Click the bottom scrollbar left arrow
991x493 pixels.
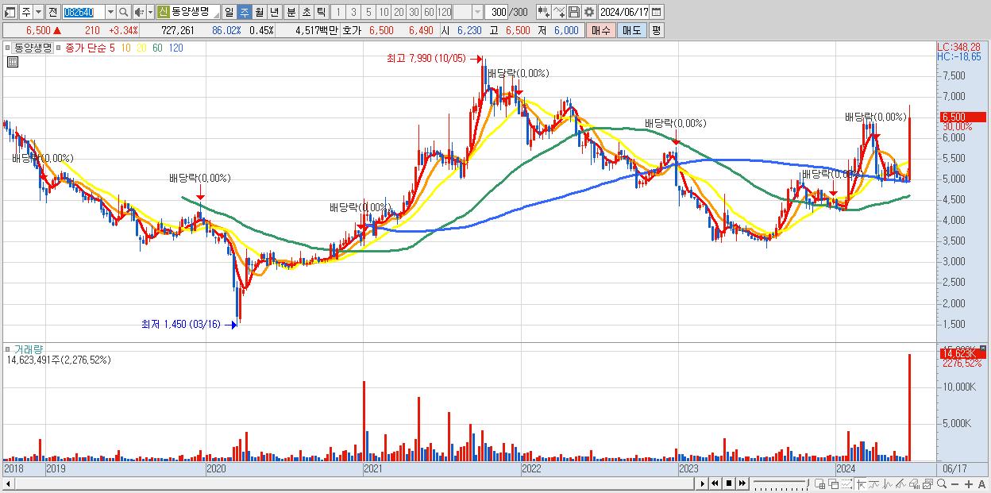[6, 483]
